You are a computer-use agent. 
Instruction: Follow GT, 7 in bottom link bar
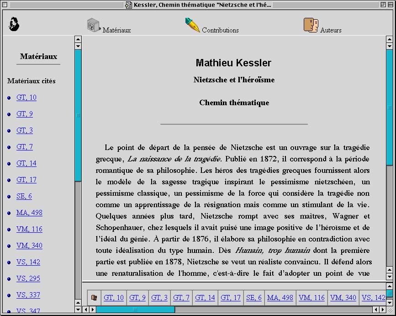181,298
